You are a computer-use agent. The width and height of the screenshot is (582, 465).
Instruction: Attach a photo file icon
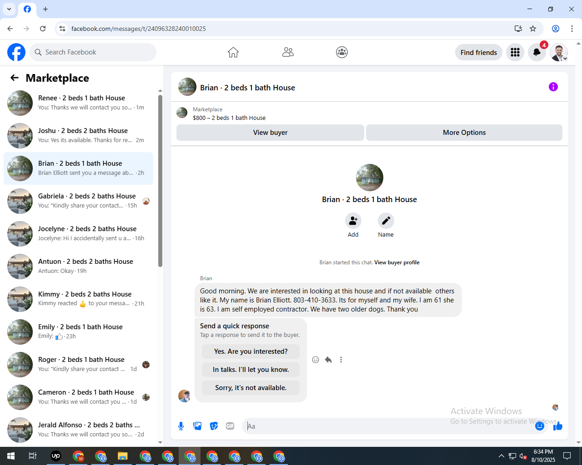click(197, 426)
